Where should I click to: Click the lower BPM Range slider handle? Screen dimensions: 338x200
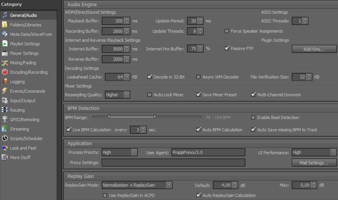click(x=109, y=116)
